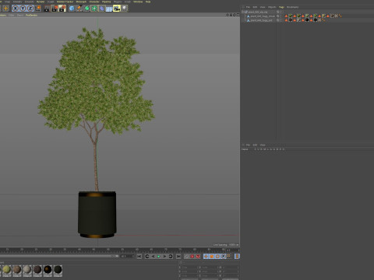
Task: Open the Edit Render Settings icon
Action: point(62,9)
